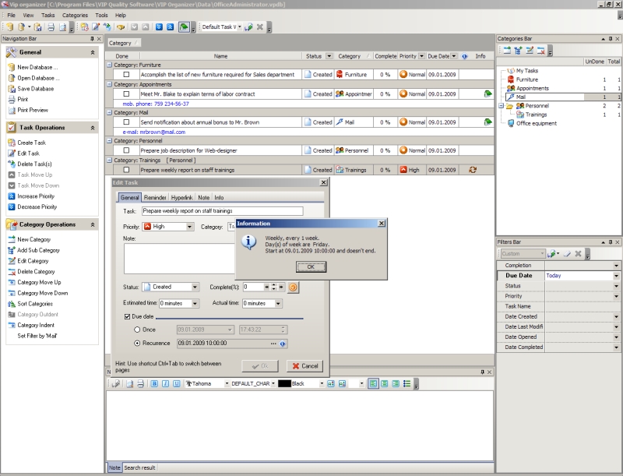The image size is (623, 476).
Task: Open the Priority dropdown showing High
Action: point(190,227)
